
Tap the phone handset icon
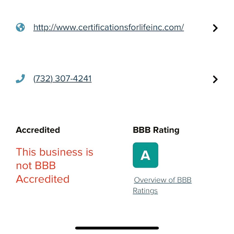tap(20, 79)
